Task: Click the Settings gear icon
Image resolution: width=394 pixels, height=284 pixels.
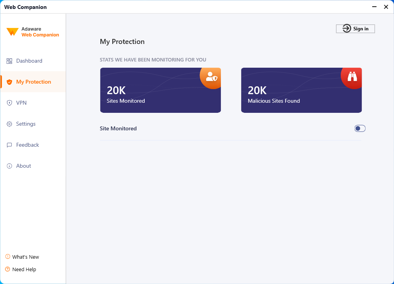Action: point(9,124)
